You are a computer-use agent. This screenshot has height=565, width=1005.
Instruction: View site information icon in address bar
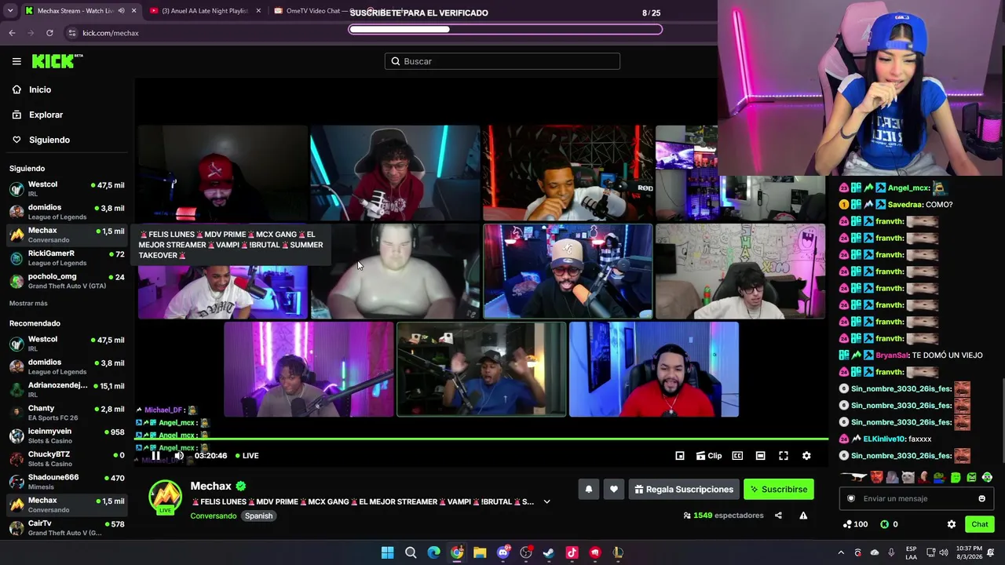tap(71, 33)
